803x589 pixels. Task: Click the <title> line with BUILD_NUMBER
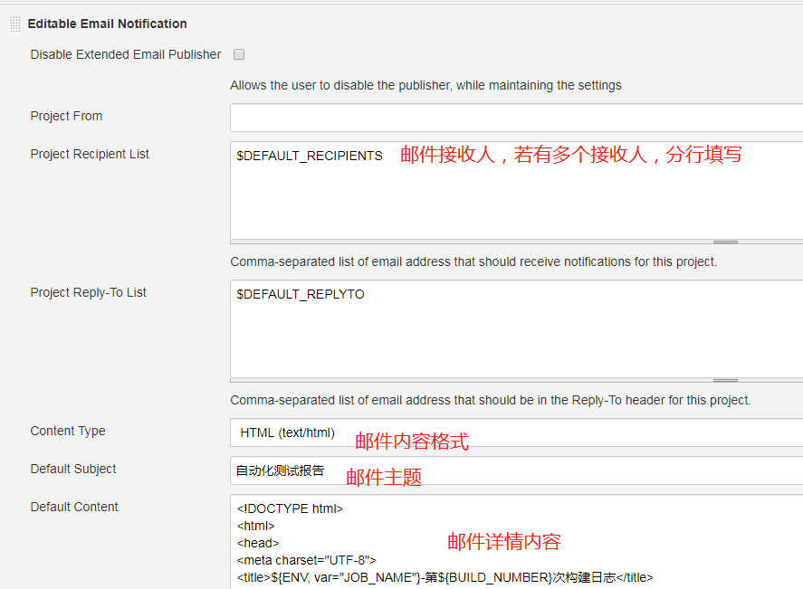click(x=445, y=578)
